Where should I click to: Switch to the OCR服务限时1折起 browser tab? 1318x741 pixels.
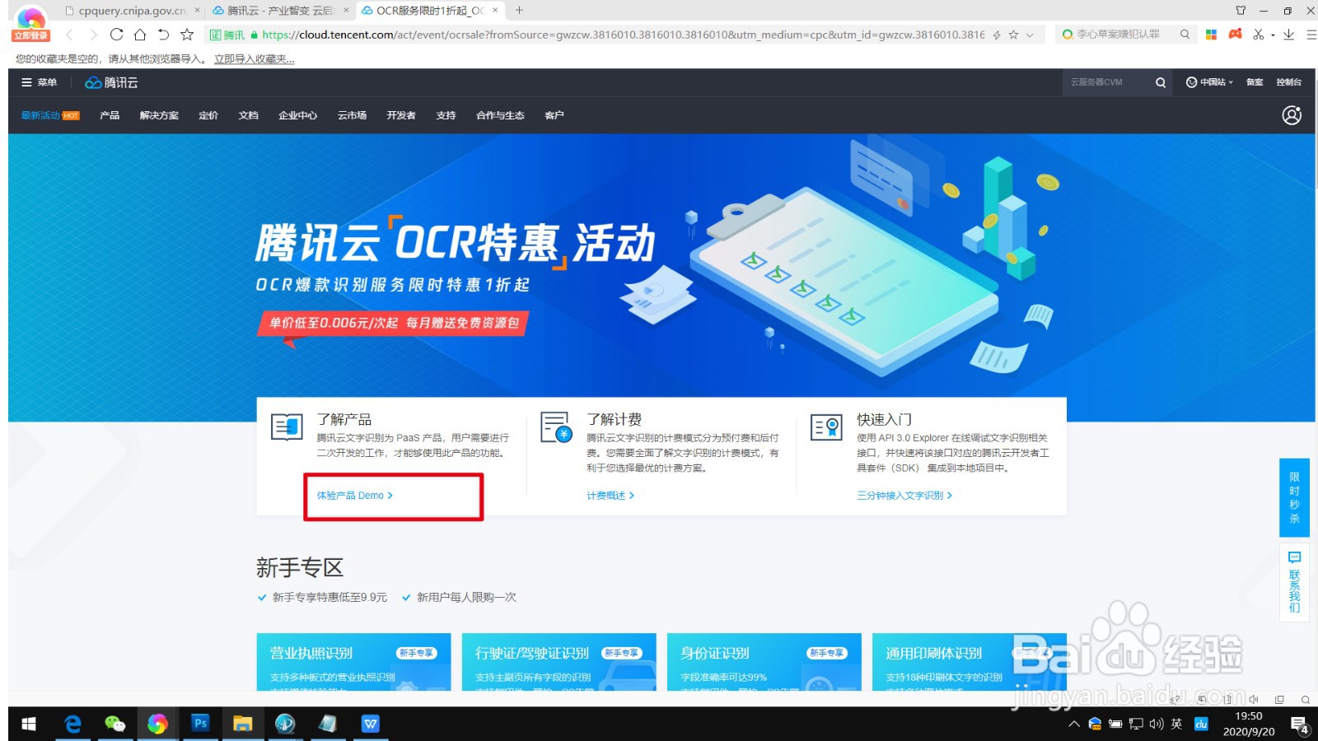pyautogui.click(x=428, y=10)
